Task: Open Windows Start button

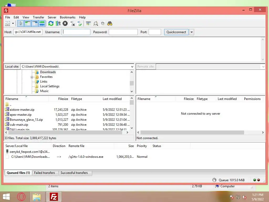Action: point(6,197)
